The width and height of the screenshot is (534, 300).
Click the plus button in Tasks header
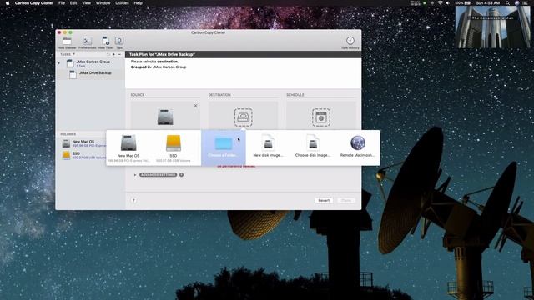pyautogui.click(x=114, y=54)
